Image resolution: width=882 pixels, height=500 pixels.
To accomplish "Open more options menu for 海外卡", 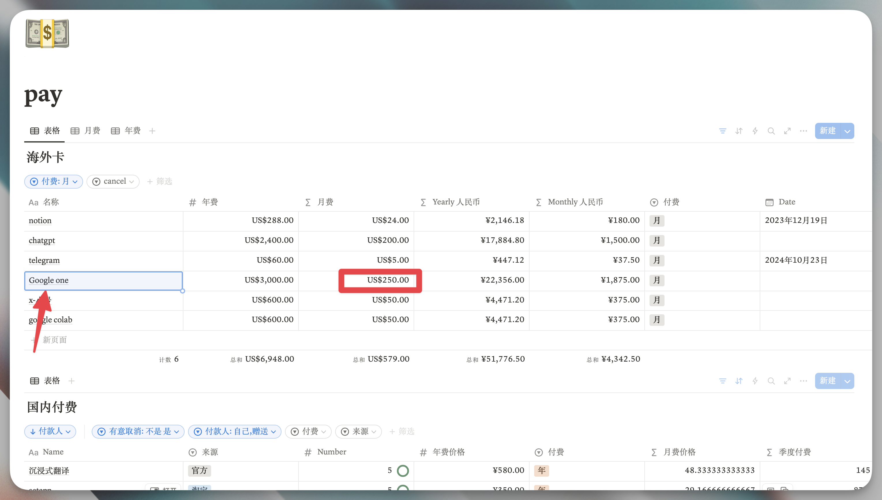I will [x=803, y=131].
